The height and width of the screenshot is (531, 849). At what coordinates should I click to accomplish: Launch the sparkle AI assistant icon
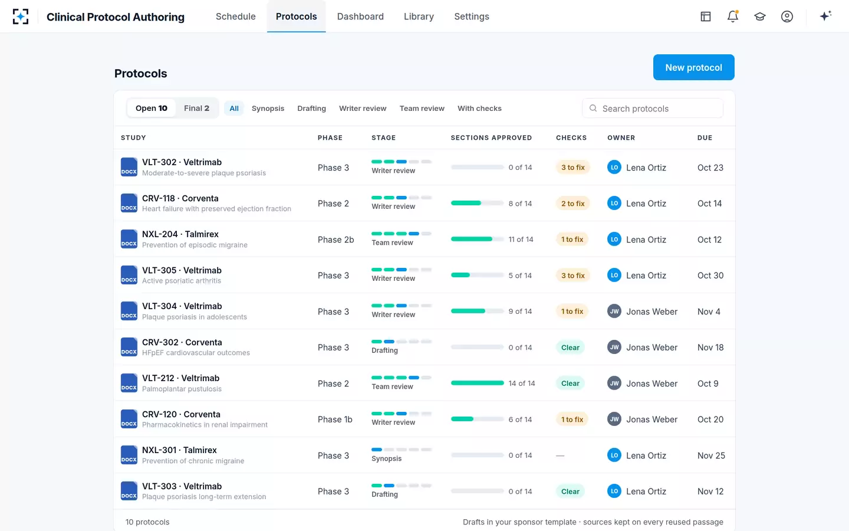point(825,16)
